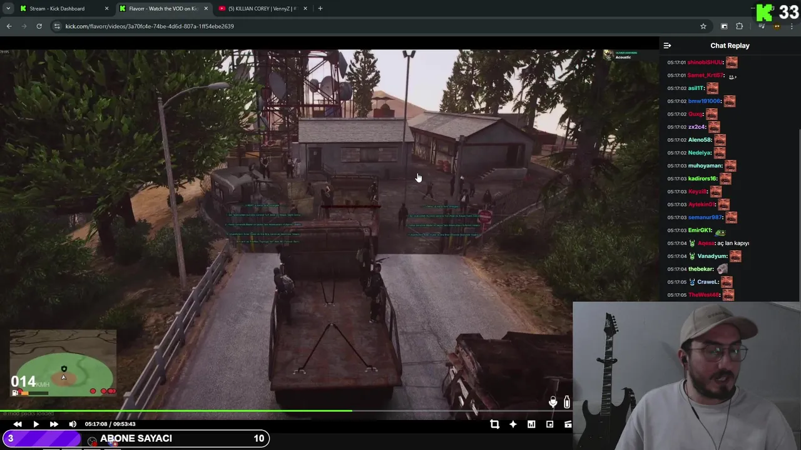801x450 pixels.
Task: Open picture-in-picture extension icon
Action: tap(724, 26)
